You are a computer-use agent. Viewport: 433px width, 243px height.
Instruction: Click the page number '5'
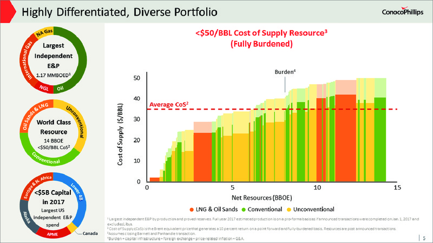coord(424,238)
